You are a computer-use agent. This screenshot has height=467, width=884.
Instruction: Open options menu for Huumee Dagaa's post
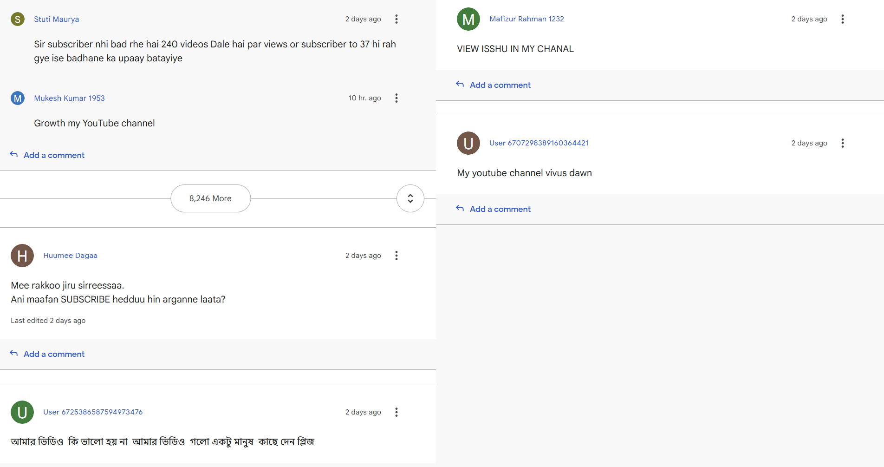point(396,256)
